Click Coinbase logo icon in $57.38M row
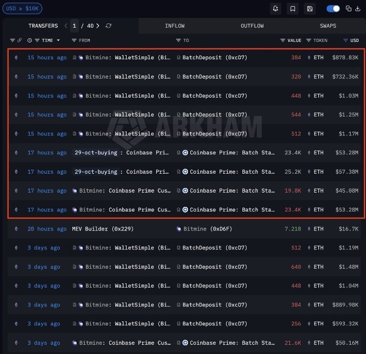366x354 pixels. (x=185, y=172)
